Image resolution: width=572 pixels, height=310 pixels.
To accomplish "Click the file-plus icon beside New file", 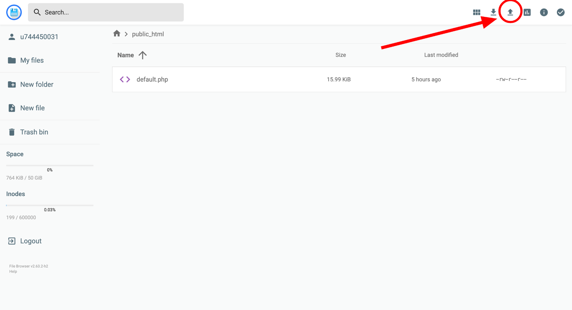I will pyautogui.click(x=12, y=108).
